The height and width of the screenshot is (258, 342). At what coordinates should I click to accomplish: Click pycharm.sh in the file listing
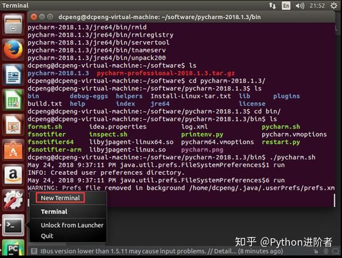click(x=281, y=127)
